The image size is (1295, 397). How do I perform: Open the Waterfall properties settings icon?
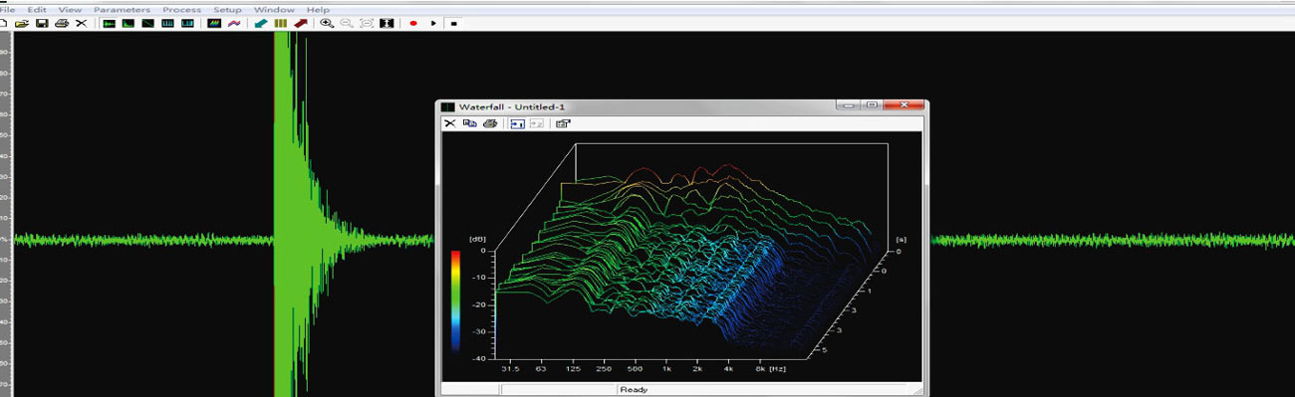pyautogui.click(x=563, y=123)
